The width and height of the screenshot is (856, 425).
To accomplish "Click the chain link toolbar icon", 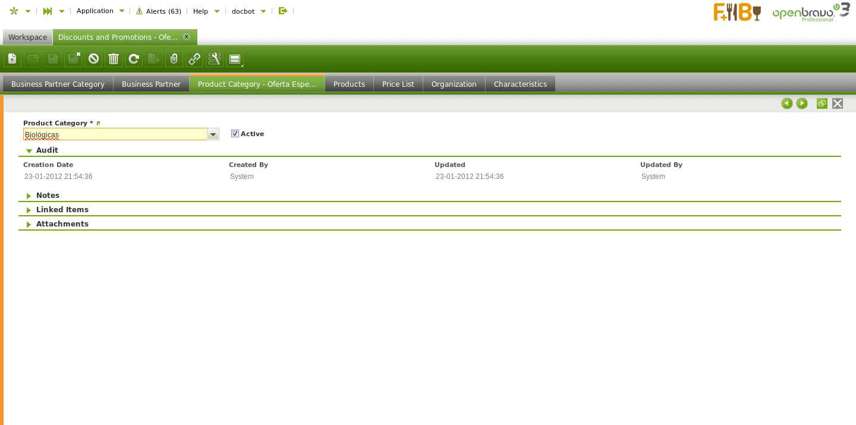I will point(194,59).
